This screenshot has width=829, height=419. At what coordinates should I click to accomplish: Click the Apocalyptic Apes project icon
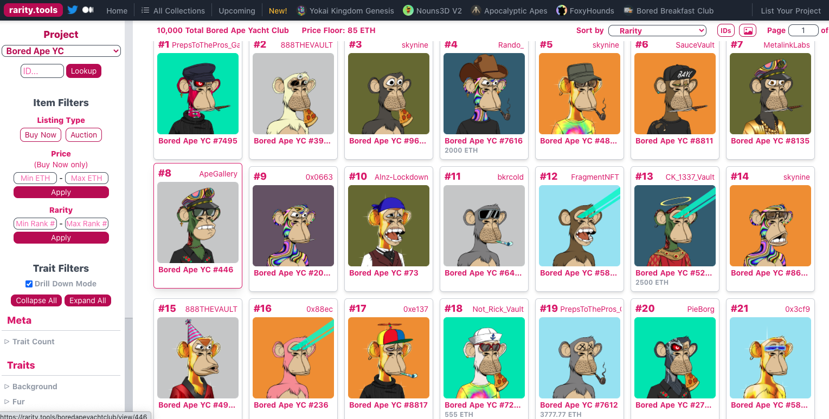pos(475,10)
